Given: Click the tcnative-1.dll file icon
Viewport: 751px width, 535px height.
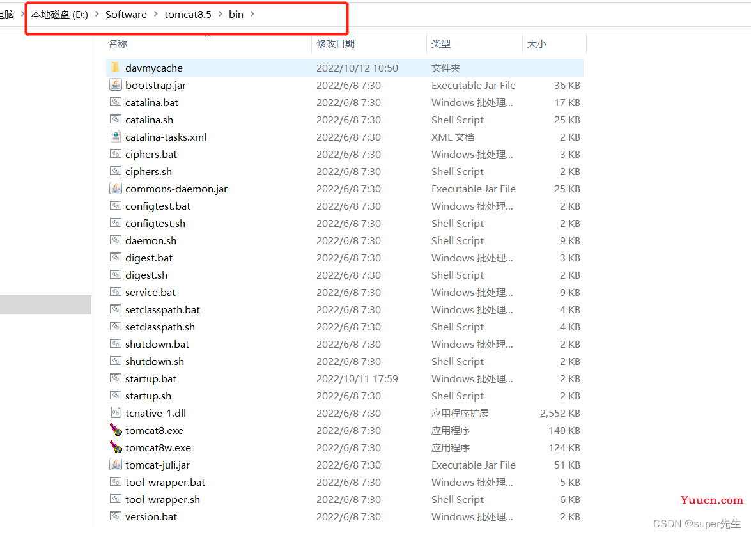Looking at the screenshot, I should (116, 412).
